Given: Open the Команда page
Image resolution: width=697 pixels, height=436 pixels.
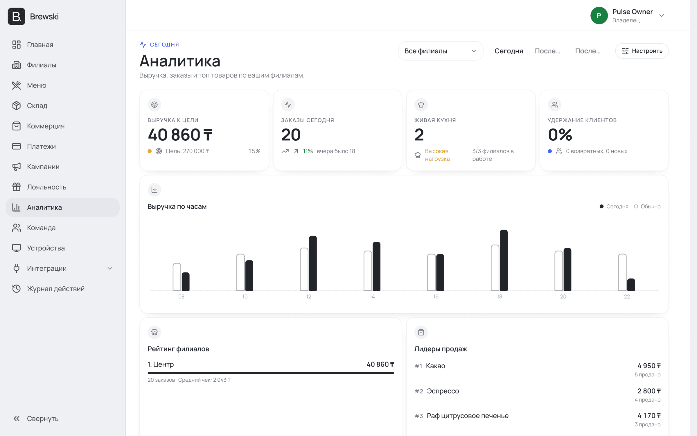Looking at the screenshot, I should pos(62,228).
